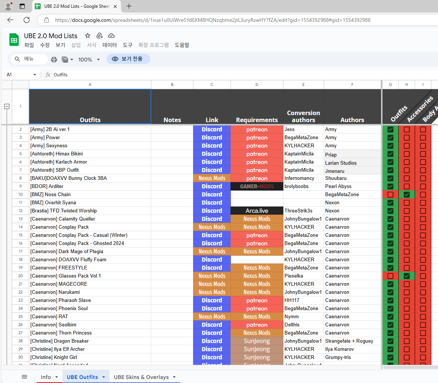Viewport: 438px width, 383px height.
Task: Open the filter views dropdown arrow
Action: tap(72, 60)
